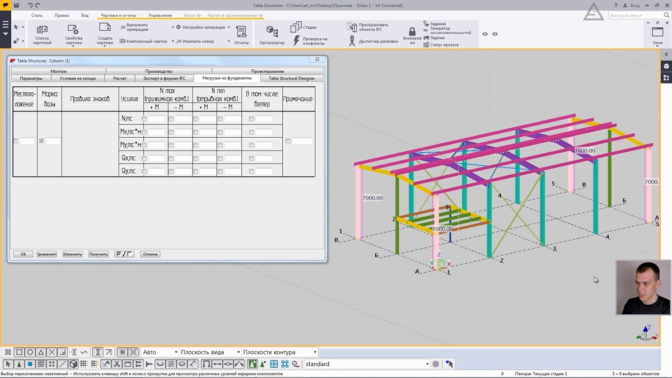Screen dimensions: 672x378
Task: Click the Список чертежей icon
Action: point(42,31)
